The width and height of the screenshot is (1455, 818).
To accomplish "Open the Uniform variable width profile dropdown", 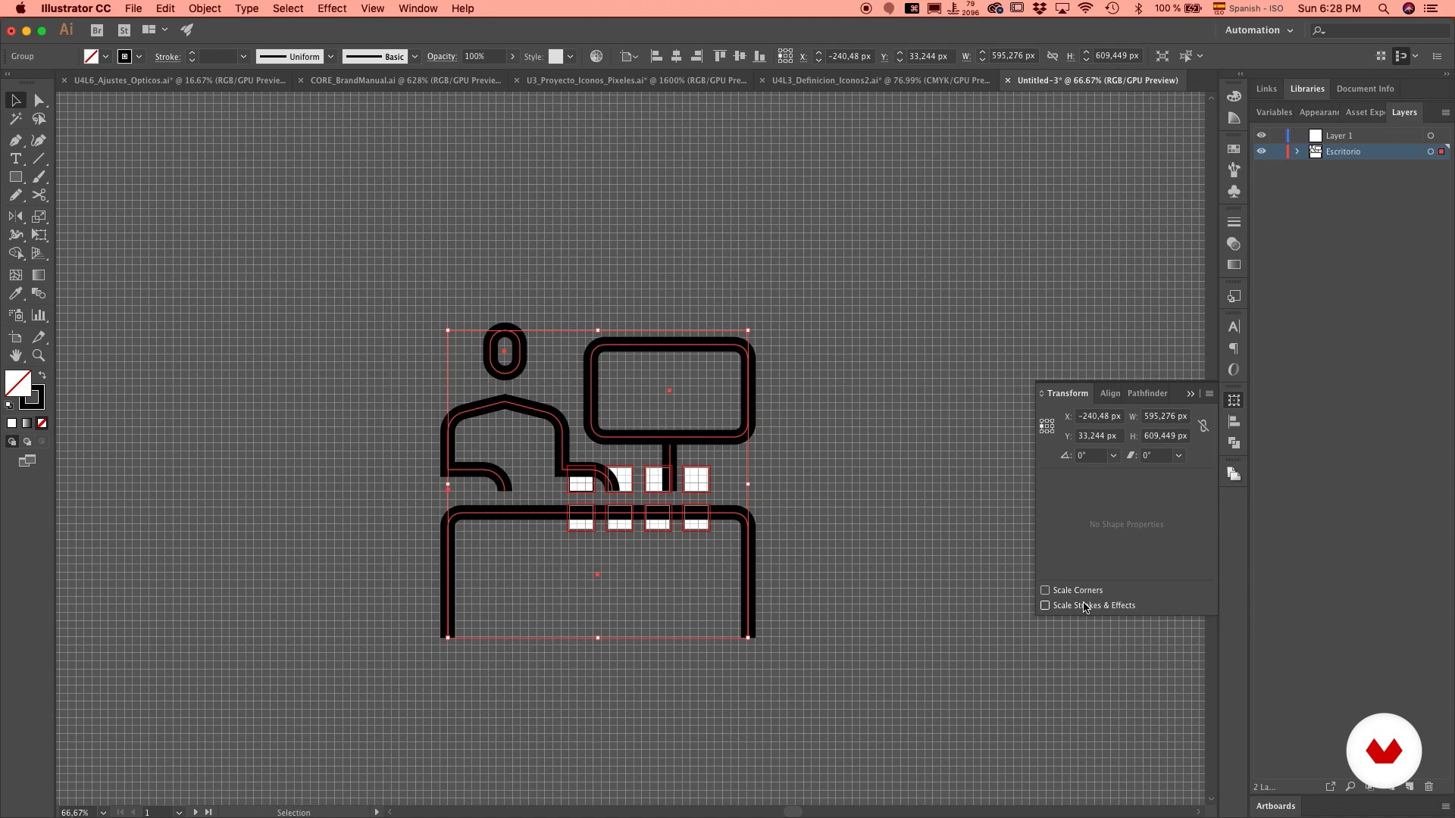I will click(330, 57).
